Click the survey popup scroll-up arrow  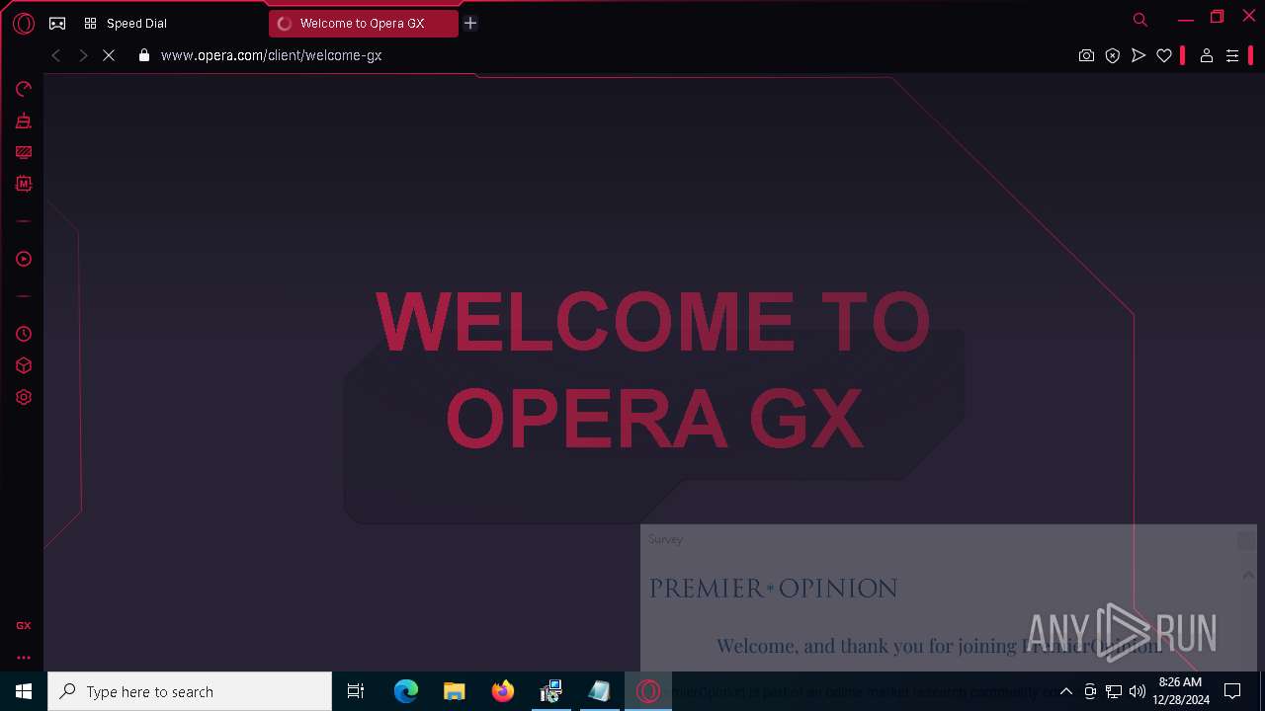tap(1248, 575)
